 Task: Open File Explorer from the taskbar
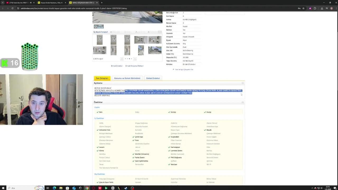pos(61,188)
